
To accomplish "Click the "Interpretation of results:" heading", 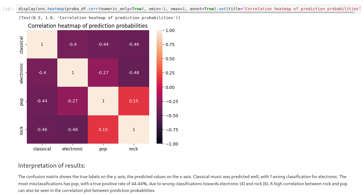I will pyautogui.click(x=52, y=166).
